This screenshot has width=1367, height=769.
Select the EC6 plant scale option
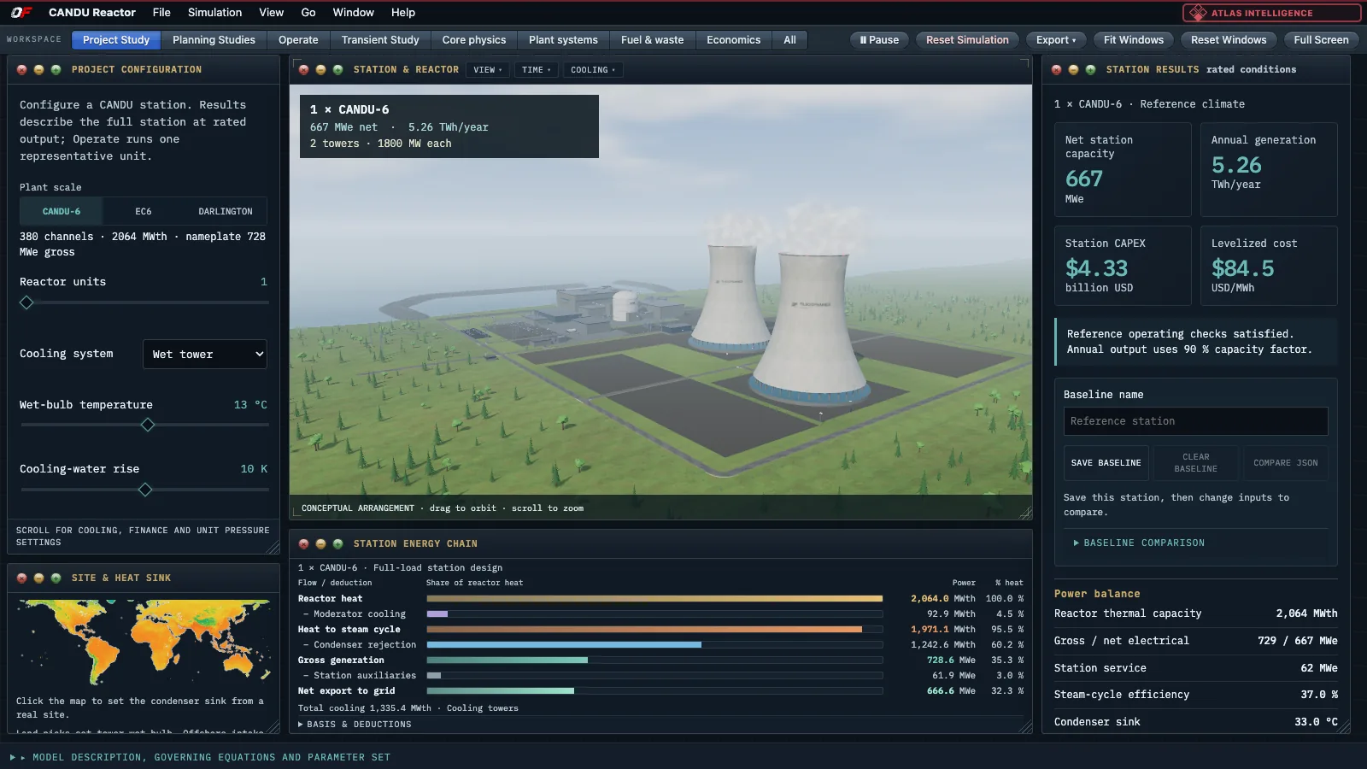[144, 211]
